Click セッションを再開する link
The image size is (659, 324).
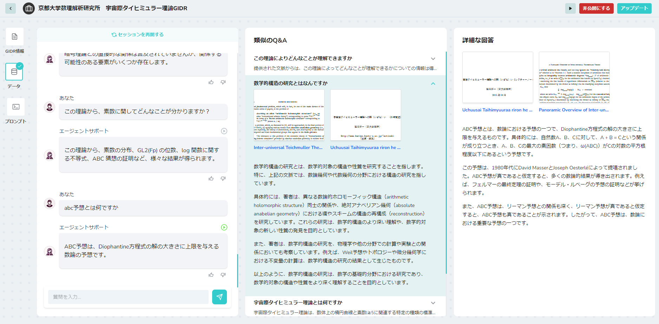click(138, 35)
